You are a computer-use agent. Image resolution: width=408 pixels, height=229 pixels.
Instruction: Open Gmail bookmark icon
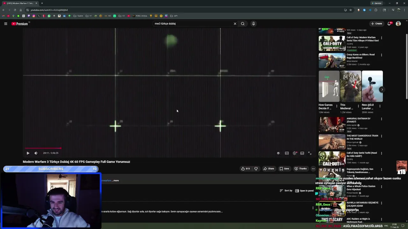pyautogui.click(x=3, y=16)
